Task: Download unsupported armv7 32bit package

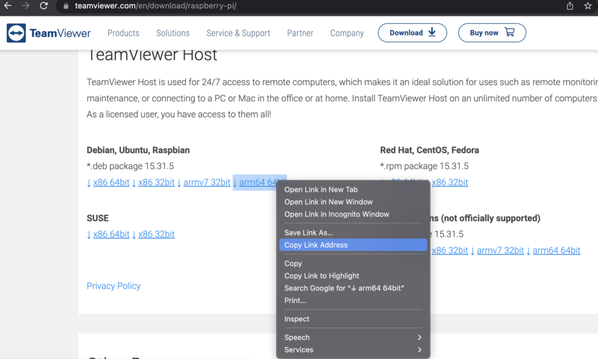Action: point(500,250)
